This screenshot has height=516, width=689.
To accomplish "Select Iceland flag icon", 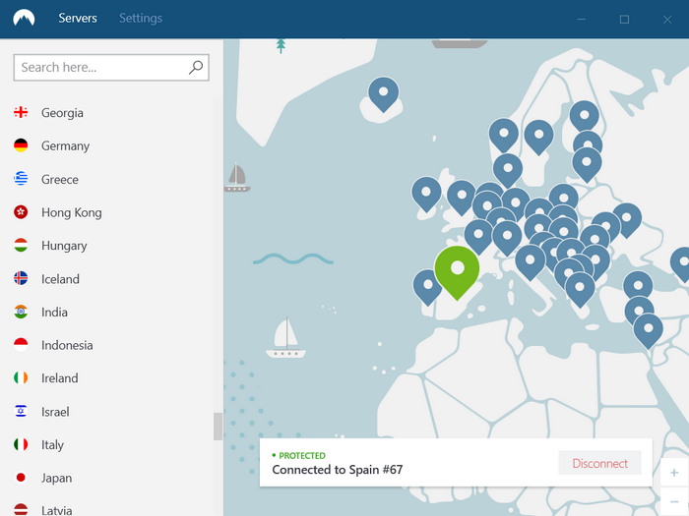I will pos(21,278).
